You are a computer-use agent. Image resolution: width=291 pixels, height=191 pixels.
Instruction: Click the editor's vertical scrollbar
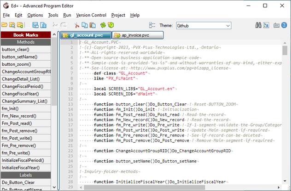pos(285,115)
